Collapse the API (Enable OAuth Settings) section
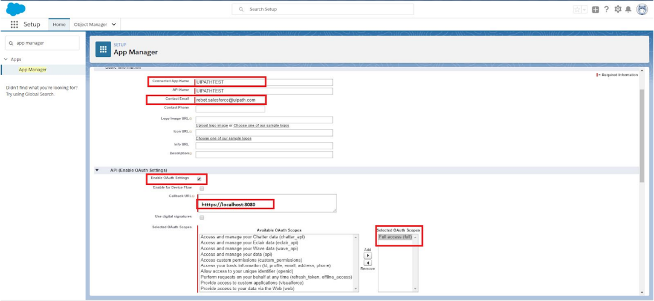Screen dimensions: 654x301 pos(97,170)
